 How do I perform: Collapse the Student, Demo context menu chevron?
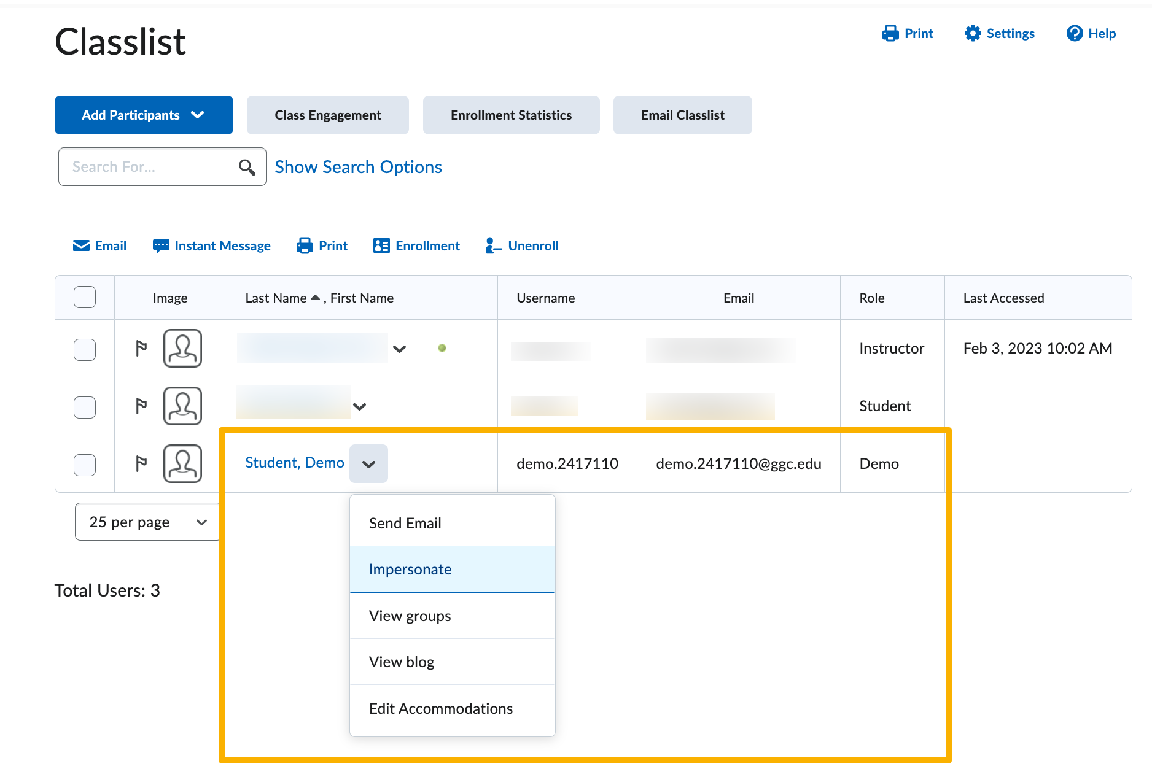(x=368, y=464)
